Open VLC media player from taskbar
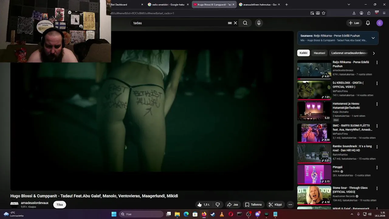The width and height of the screenshot is (389, 219). tap(222, 214)
